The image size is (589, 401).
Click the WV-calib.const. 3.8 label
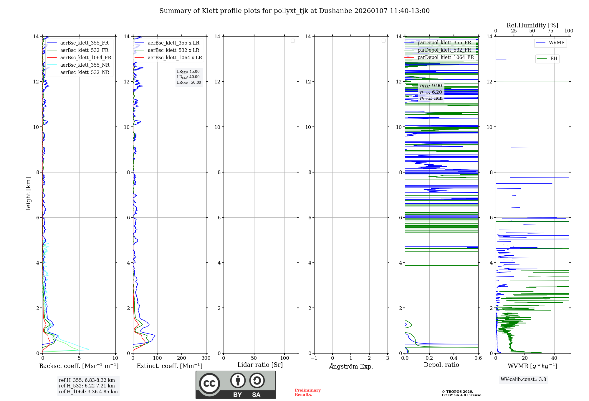tap(523, 379)
